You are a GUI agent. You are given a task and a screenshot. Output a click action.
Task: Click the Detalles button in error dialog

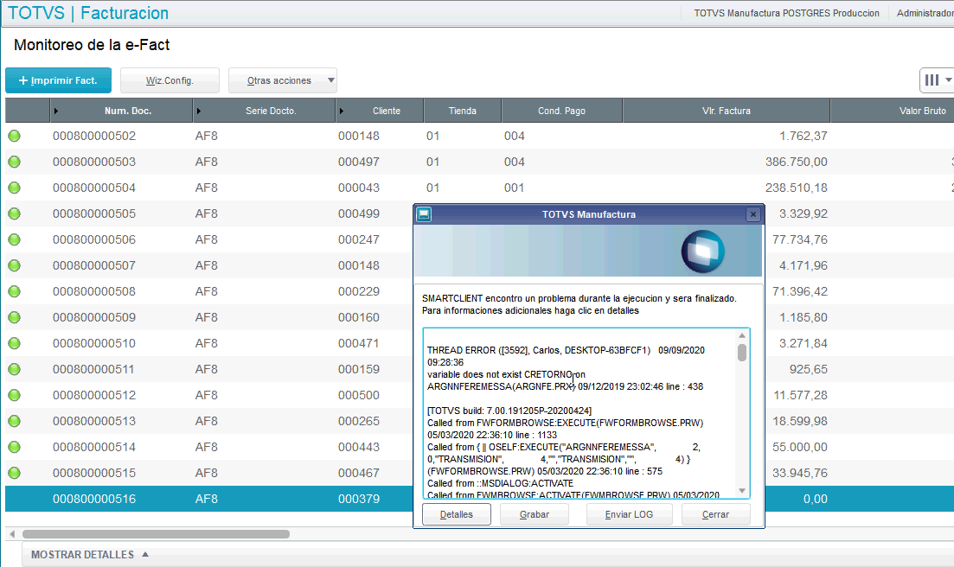coord(457,514)
